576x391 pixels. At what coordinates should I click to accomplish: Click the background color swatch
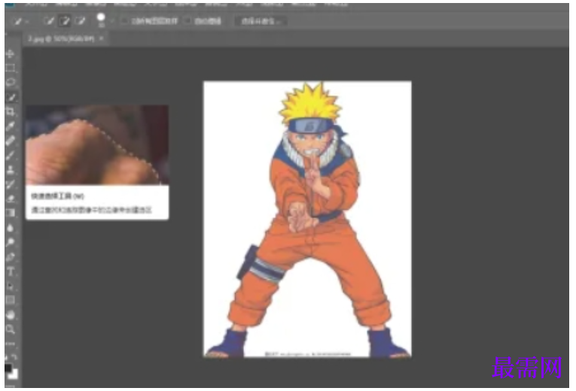14,374
